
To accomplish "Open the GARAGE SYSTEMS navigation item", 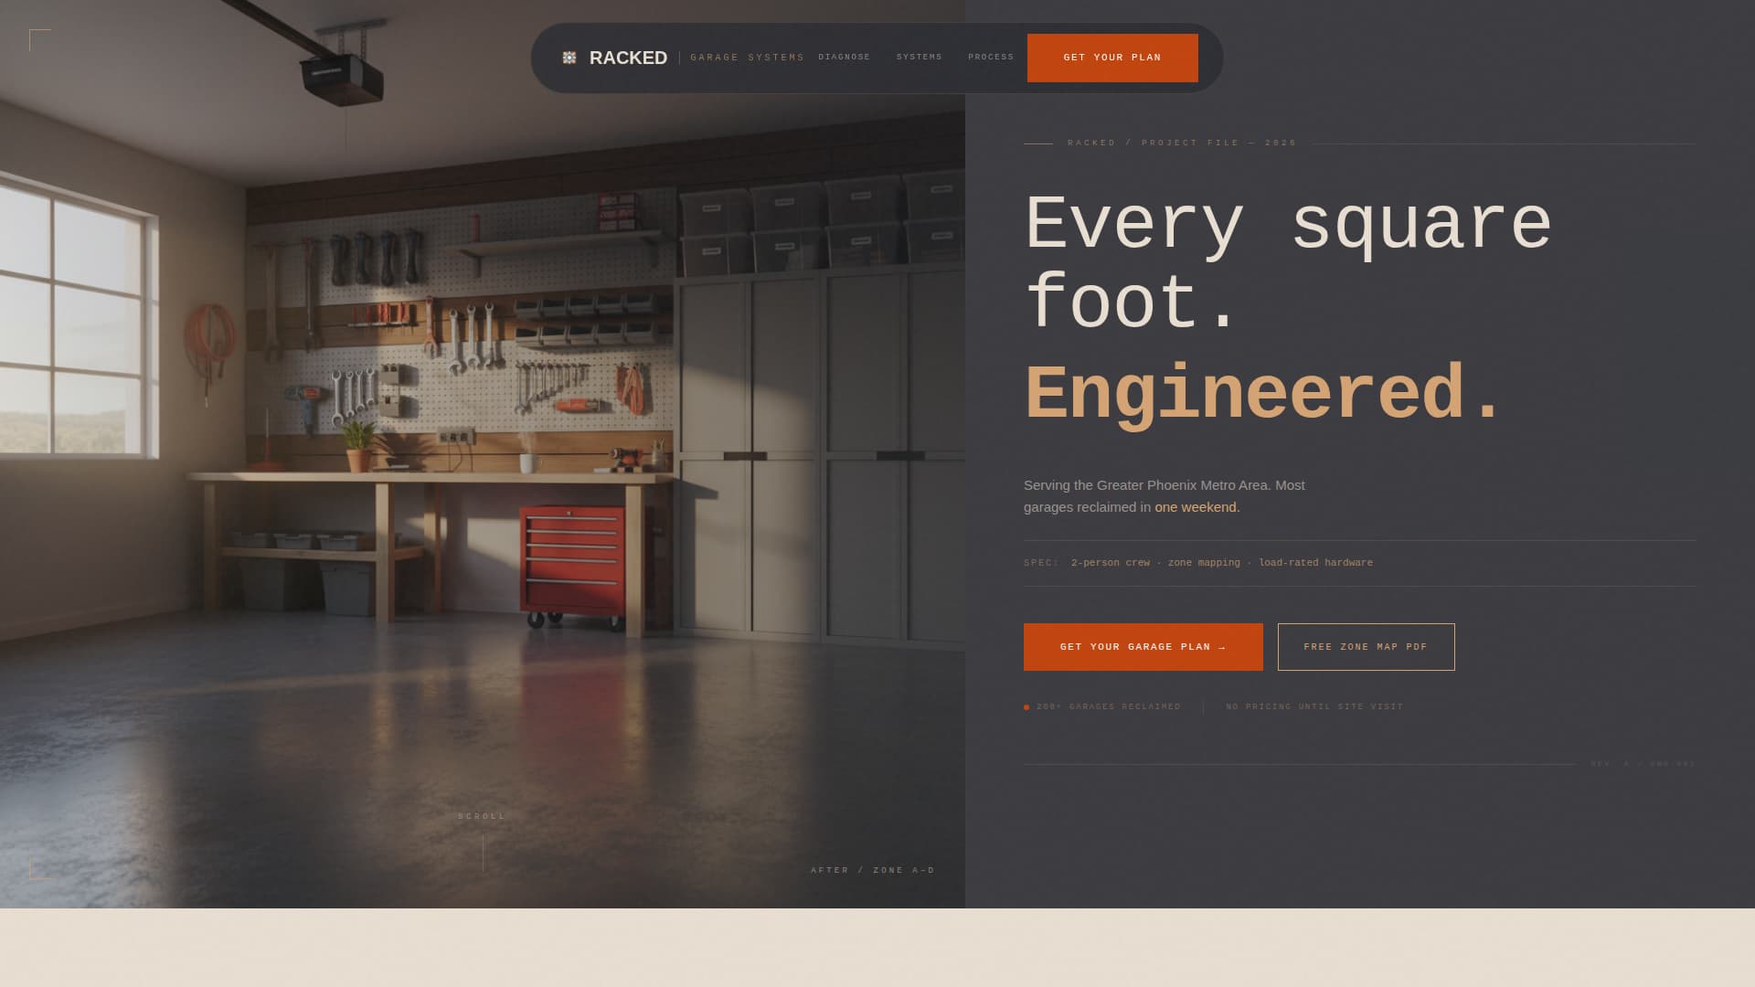I will tap(748, 57).
